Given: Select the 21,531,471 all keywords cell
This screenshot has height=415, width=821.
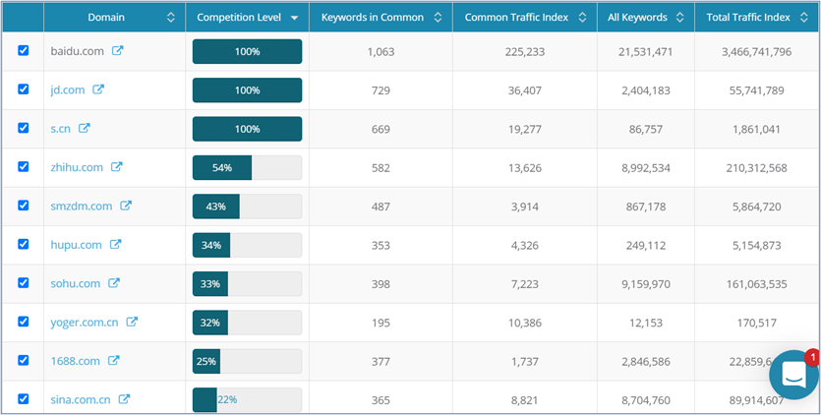Looking at the screenshot, I should 646,52.
